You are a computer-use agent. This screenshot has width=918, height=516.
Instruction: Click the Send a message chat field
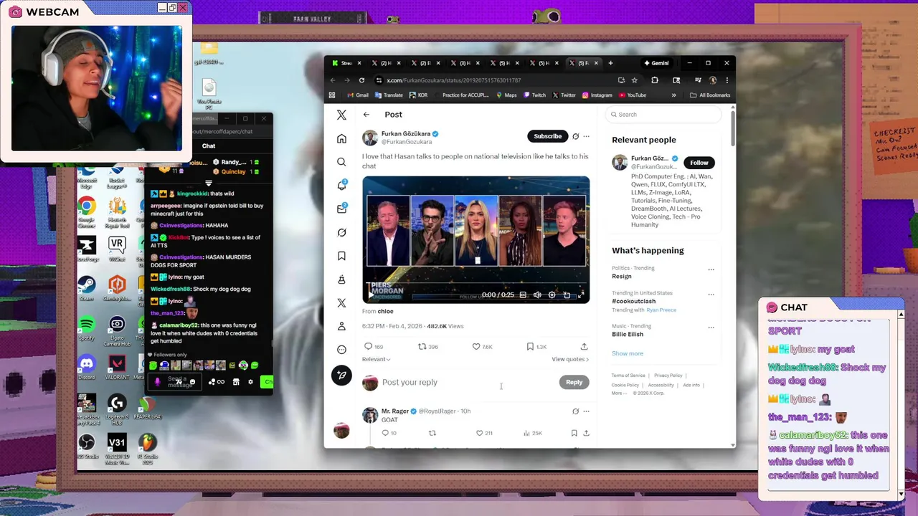(176, 382)
